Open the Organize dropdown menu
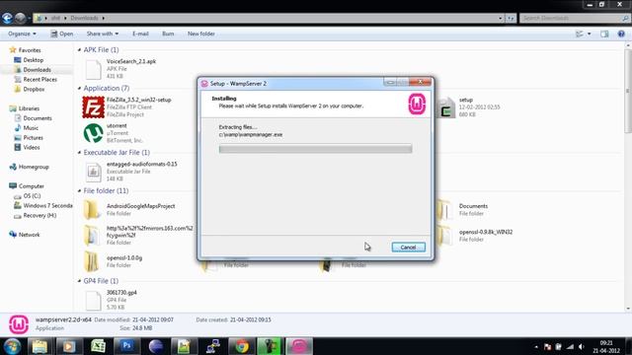 tap(22, 34)
